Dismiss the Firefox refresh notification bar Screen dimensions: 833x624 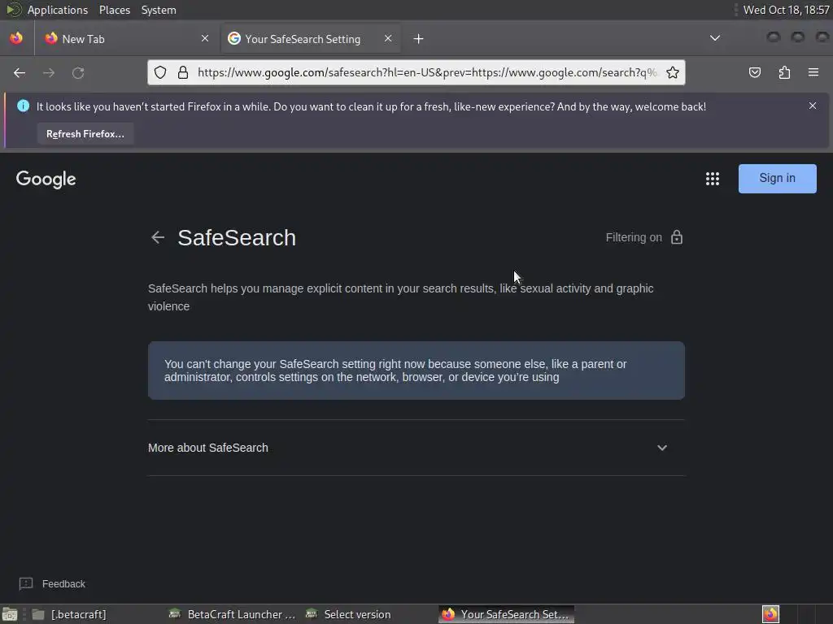[813, 106]
